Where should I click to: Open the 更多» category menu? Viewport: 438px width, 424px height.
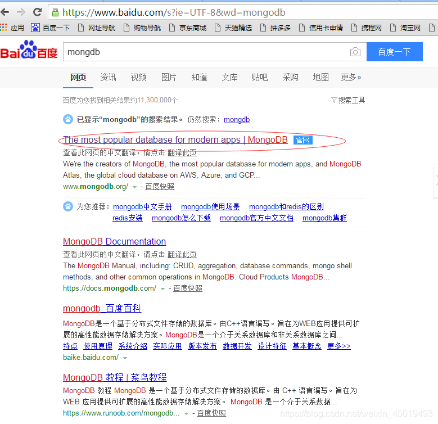coord(351,77)
